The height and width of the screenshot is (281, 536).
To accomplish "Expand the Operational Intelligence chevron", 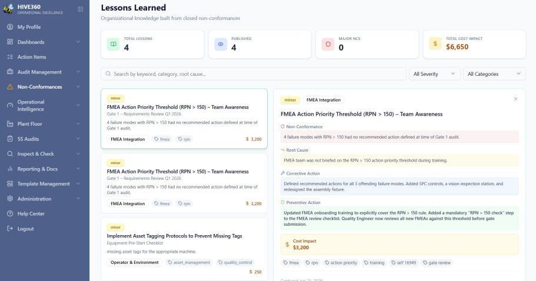I will tap(78, 105).
